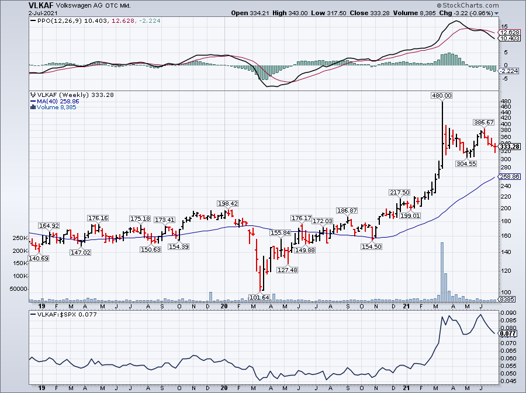The image size is (526, 393).
Task: Click the 8385 volume axis tag
Action: [x=506, y=300]
